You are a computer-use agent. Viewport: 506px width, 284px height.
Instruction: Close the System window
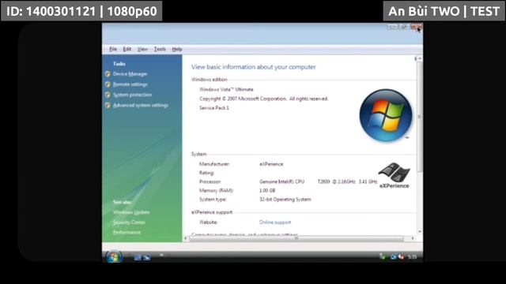click(417, 27)
